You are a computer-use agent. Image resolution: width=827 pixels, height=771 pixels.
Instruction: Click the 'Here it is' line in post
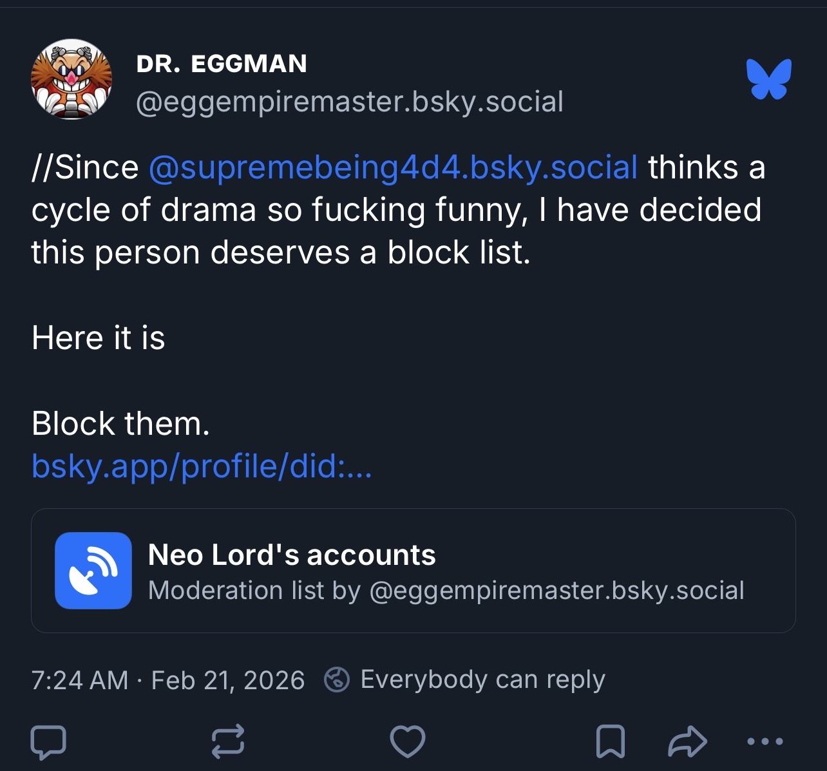click(99, 338)
